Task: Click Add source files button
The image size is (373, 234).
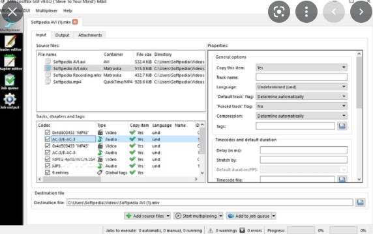Action: [x=145, y=216]
